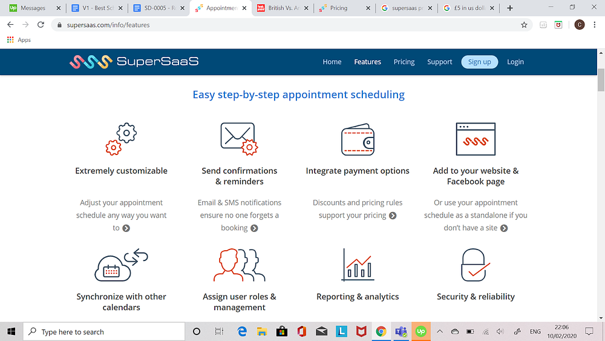
Task: Click the Windows search box
Action: point(104,331)
